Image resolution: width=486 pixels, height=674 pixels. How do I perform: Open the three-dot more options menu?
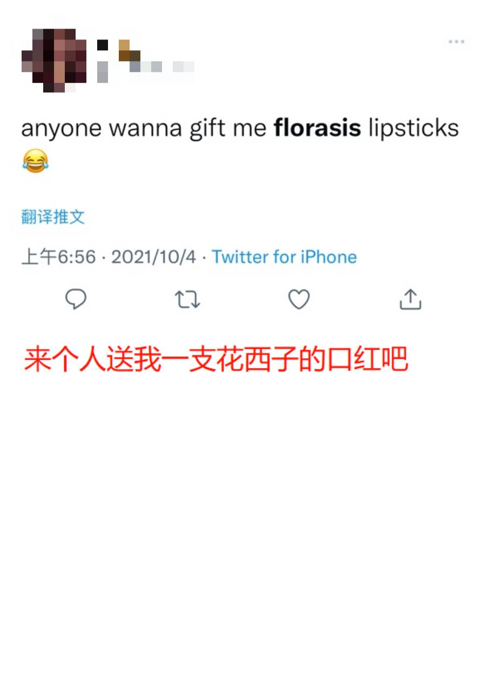click(x=456, y=42)
